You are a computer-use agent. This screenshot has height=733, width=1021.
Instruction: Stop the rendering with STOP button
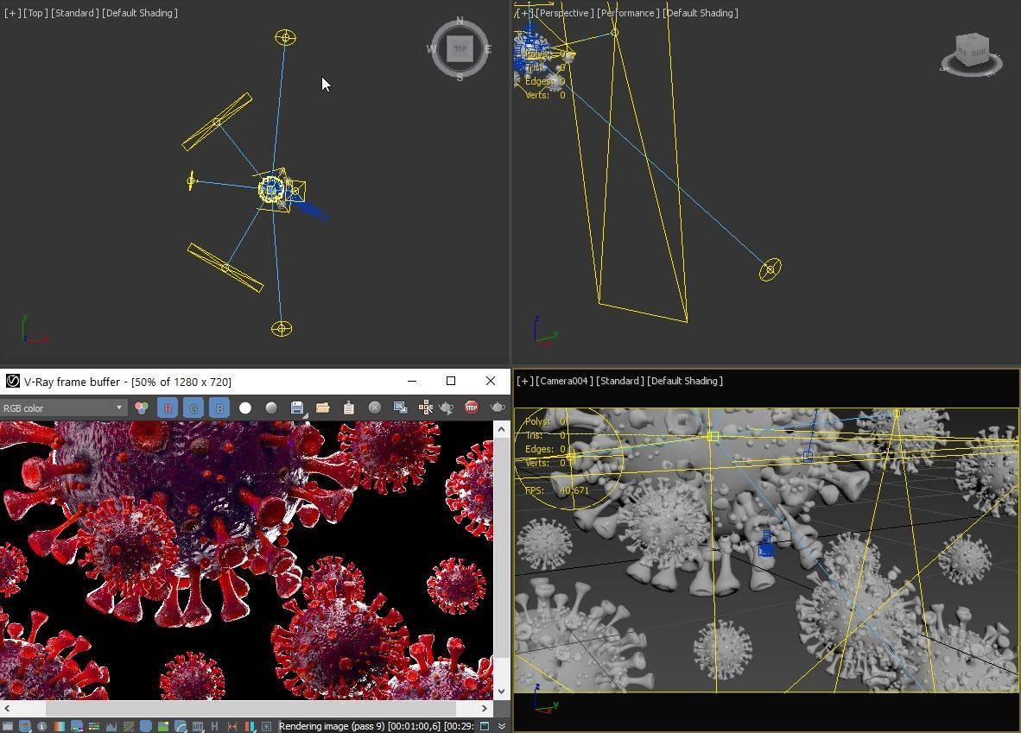(472, 408)
